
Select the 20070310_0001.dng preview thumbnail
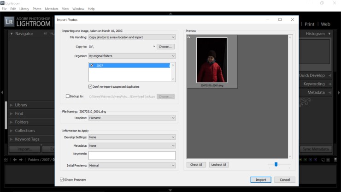(212, 60)
